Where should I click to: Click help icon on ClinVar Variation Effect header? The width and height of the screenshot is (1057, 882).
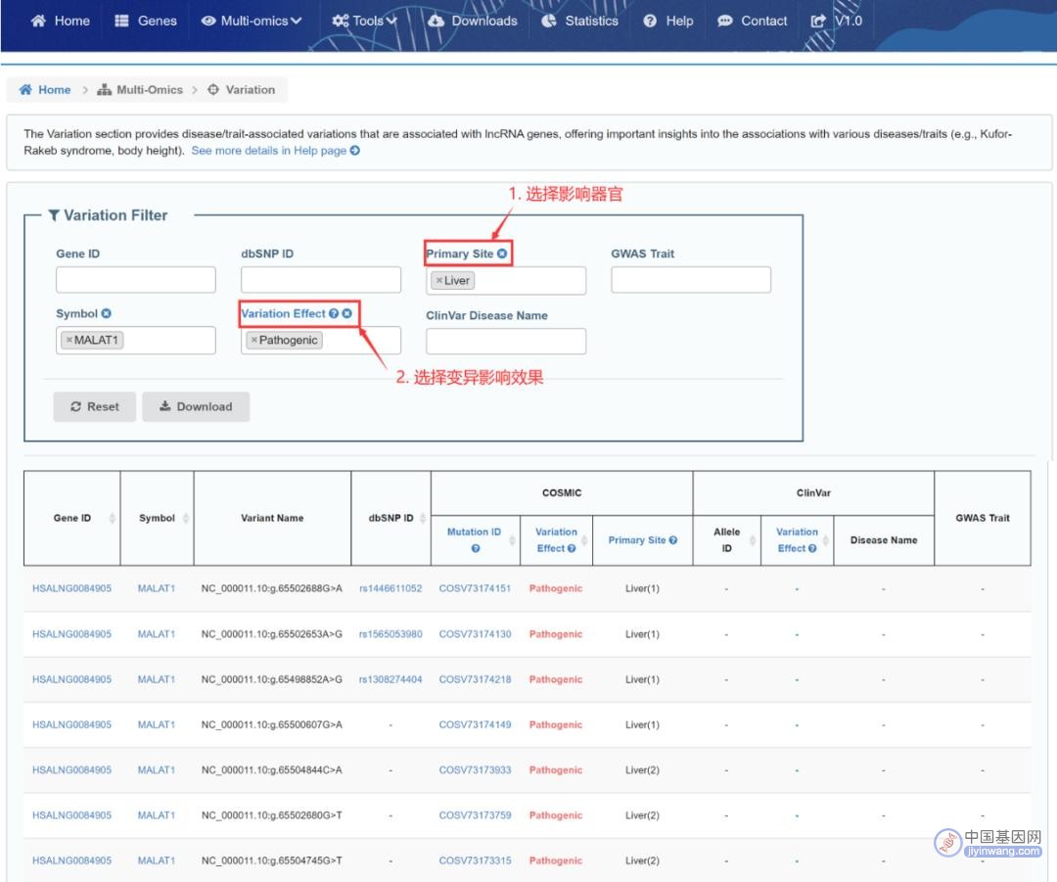pos(812,548)
